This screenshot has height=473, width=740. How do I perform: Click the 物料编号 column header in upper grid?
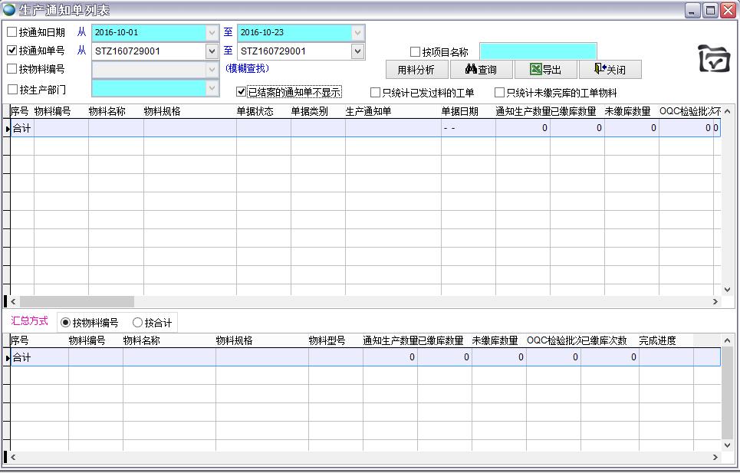[52, 111]
